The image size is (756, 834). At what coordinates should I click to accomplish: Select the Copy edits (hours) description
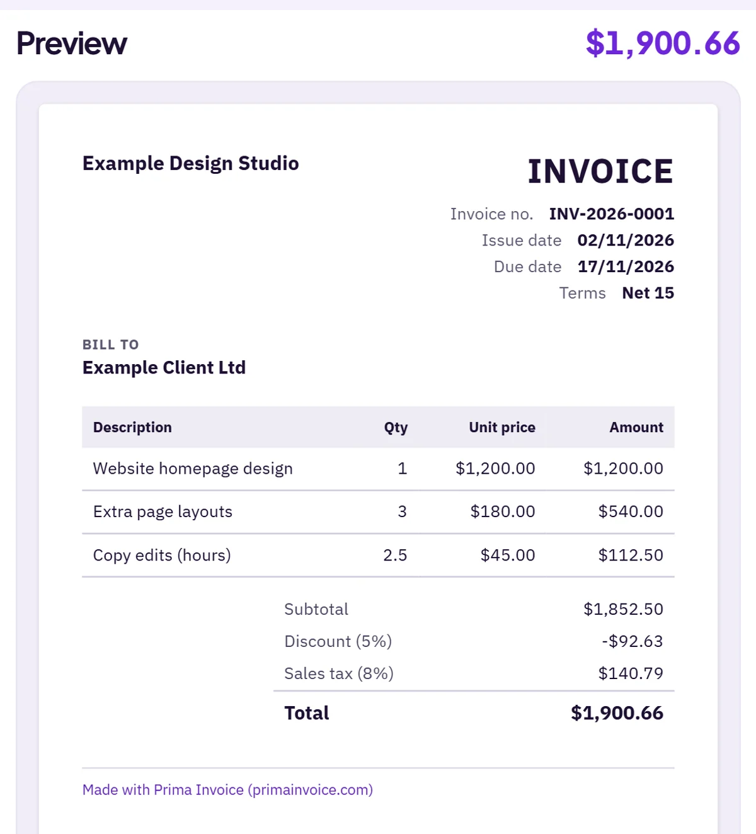(x=162, y=555)
